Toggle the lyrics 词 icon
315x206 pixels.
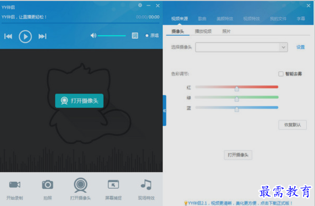[x=135, y=36]
